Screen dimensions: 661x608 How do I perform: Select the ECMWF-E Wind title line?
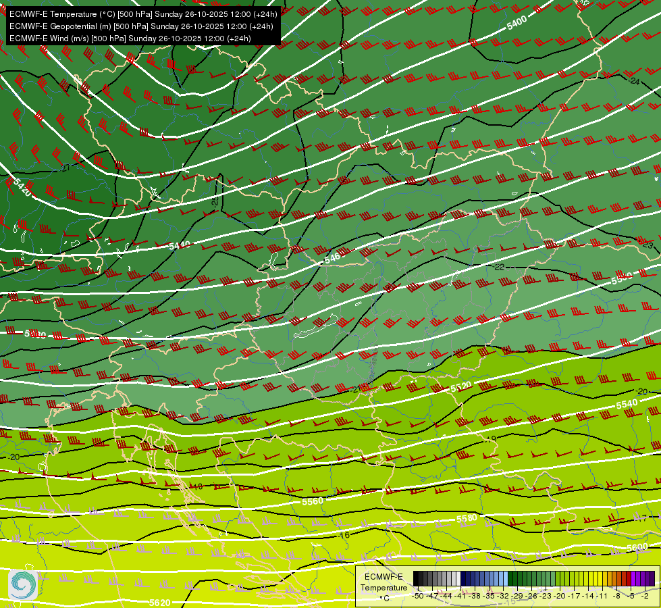coord(130,39)
